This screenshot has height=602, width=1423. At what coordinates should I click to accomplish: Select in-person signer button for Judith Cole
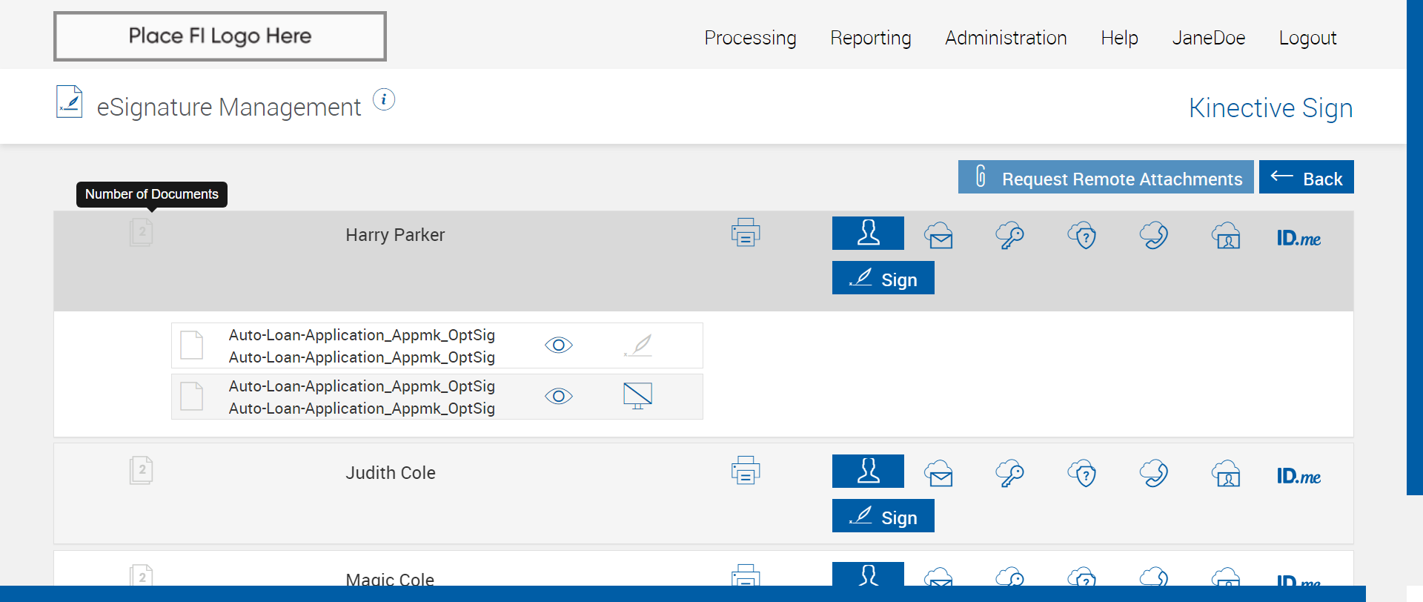[868, 472]
